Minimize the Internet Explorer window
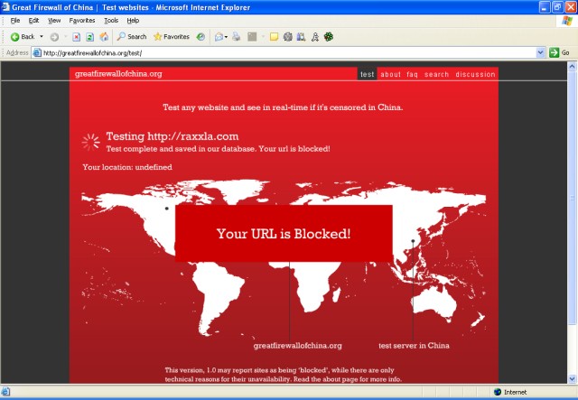The image size is (578, 400). tap(544, 7)
